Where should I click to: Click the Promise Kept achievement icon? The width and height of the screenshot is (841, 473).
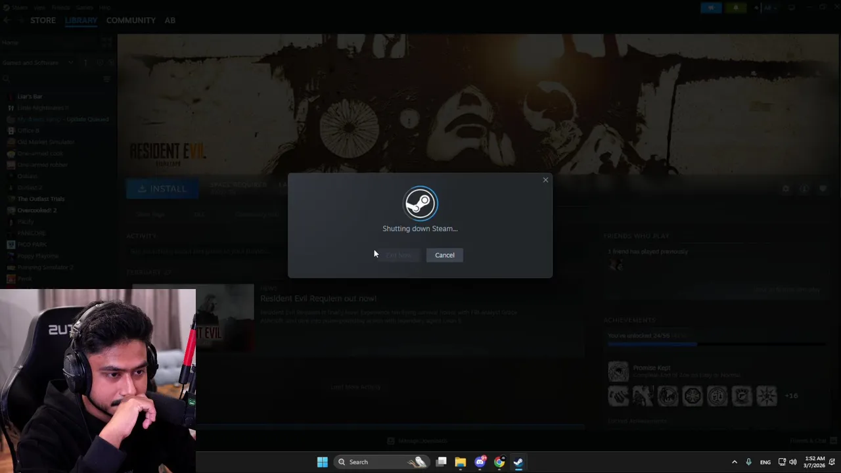point(618,372)
